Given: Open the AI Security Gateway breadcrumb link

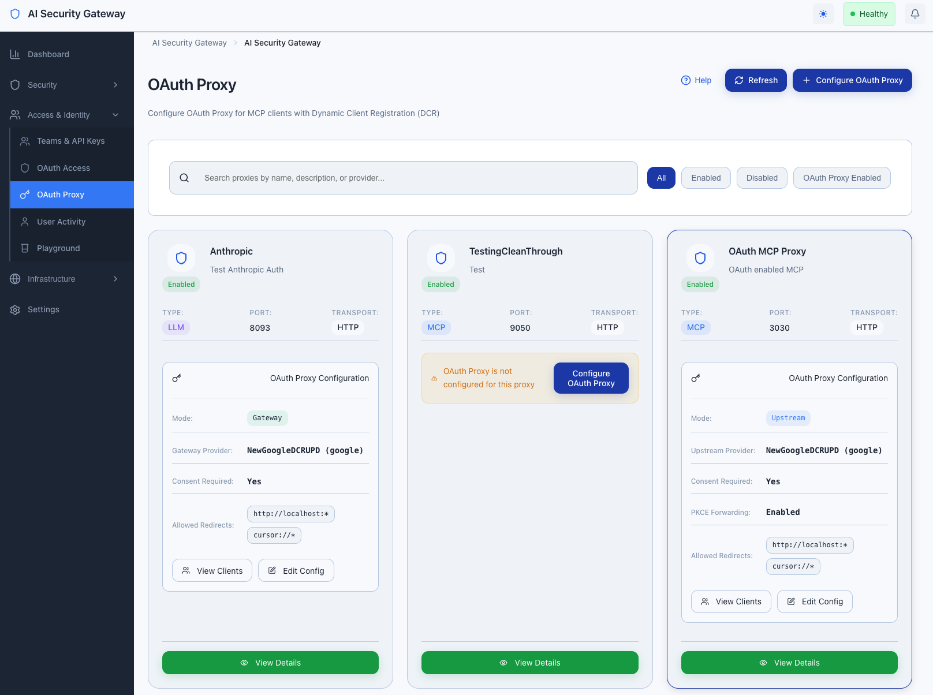Looking at the screenshot, I should [x=189, y=42].
